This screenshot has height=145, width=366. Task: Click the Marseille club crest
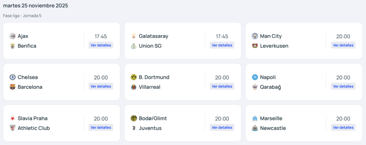(x=255, y=118)
